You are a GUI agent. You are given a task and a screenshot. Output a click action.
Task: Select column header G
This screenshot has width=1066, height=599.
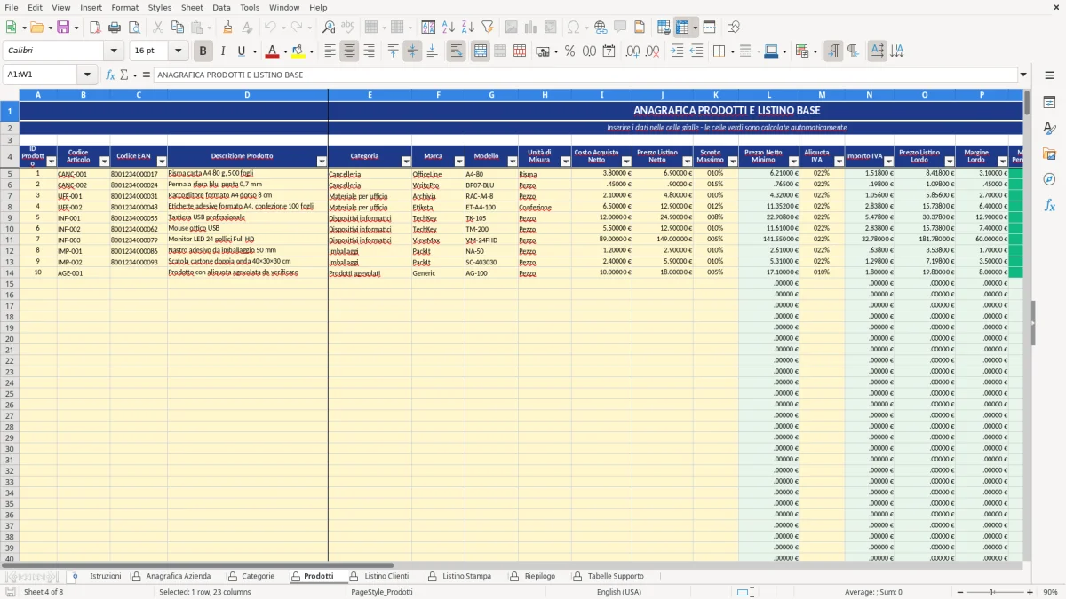pyautogui.click(x=491, y=94)
